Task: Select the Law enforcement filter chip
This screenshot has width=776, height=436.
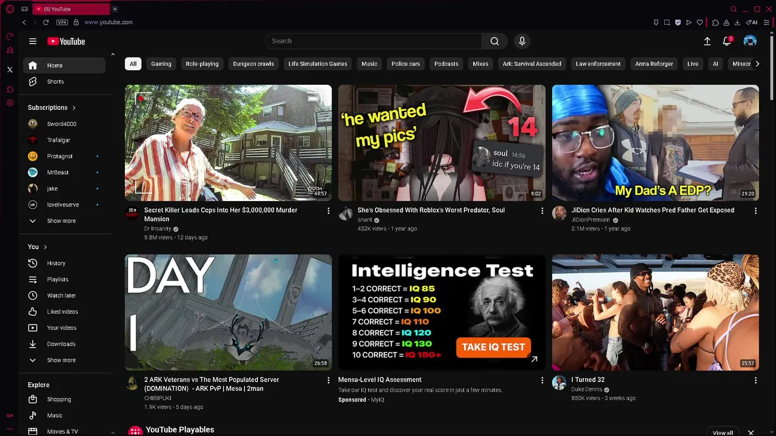Action: point(598,64)
